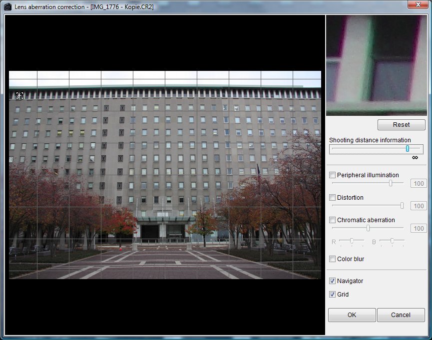Click the Peripheral illumination value field
Screen dimensions: 432x340
click(x=418, y=184)
